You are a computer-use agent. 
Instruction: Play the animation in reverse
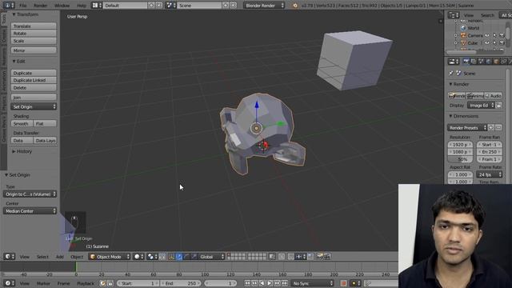point(262,283)
